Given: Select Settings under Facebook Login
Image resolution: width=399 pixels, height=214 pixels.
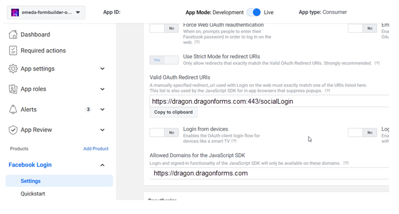Looking at the screenshot, I should point(31,181).
